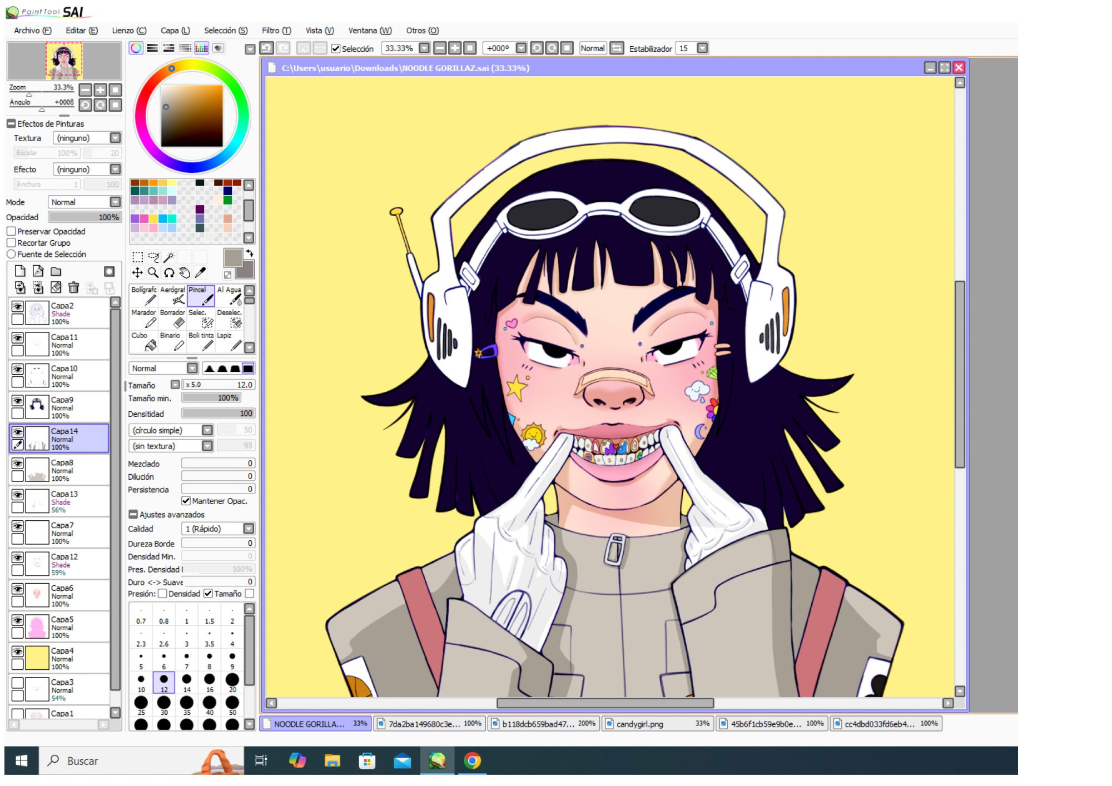Open the Efecto dropdown
The height and width of the screenshot is (786, 1112).
(x=115, y=169)
